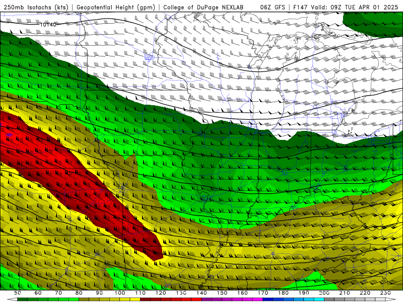Click the '70' colorbar label
Screen dimensions: 403x302
point(58,293)
